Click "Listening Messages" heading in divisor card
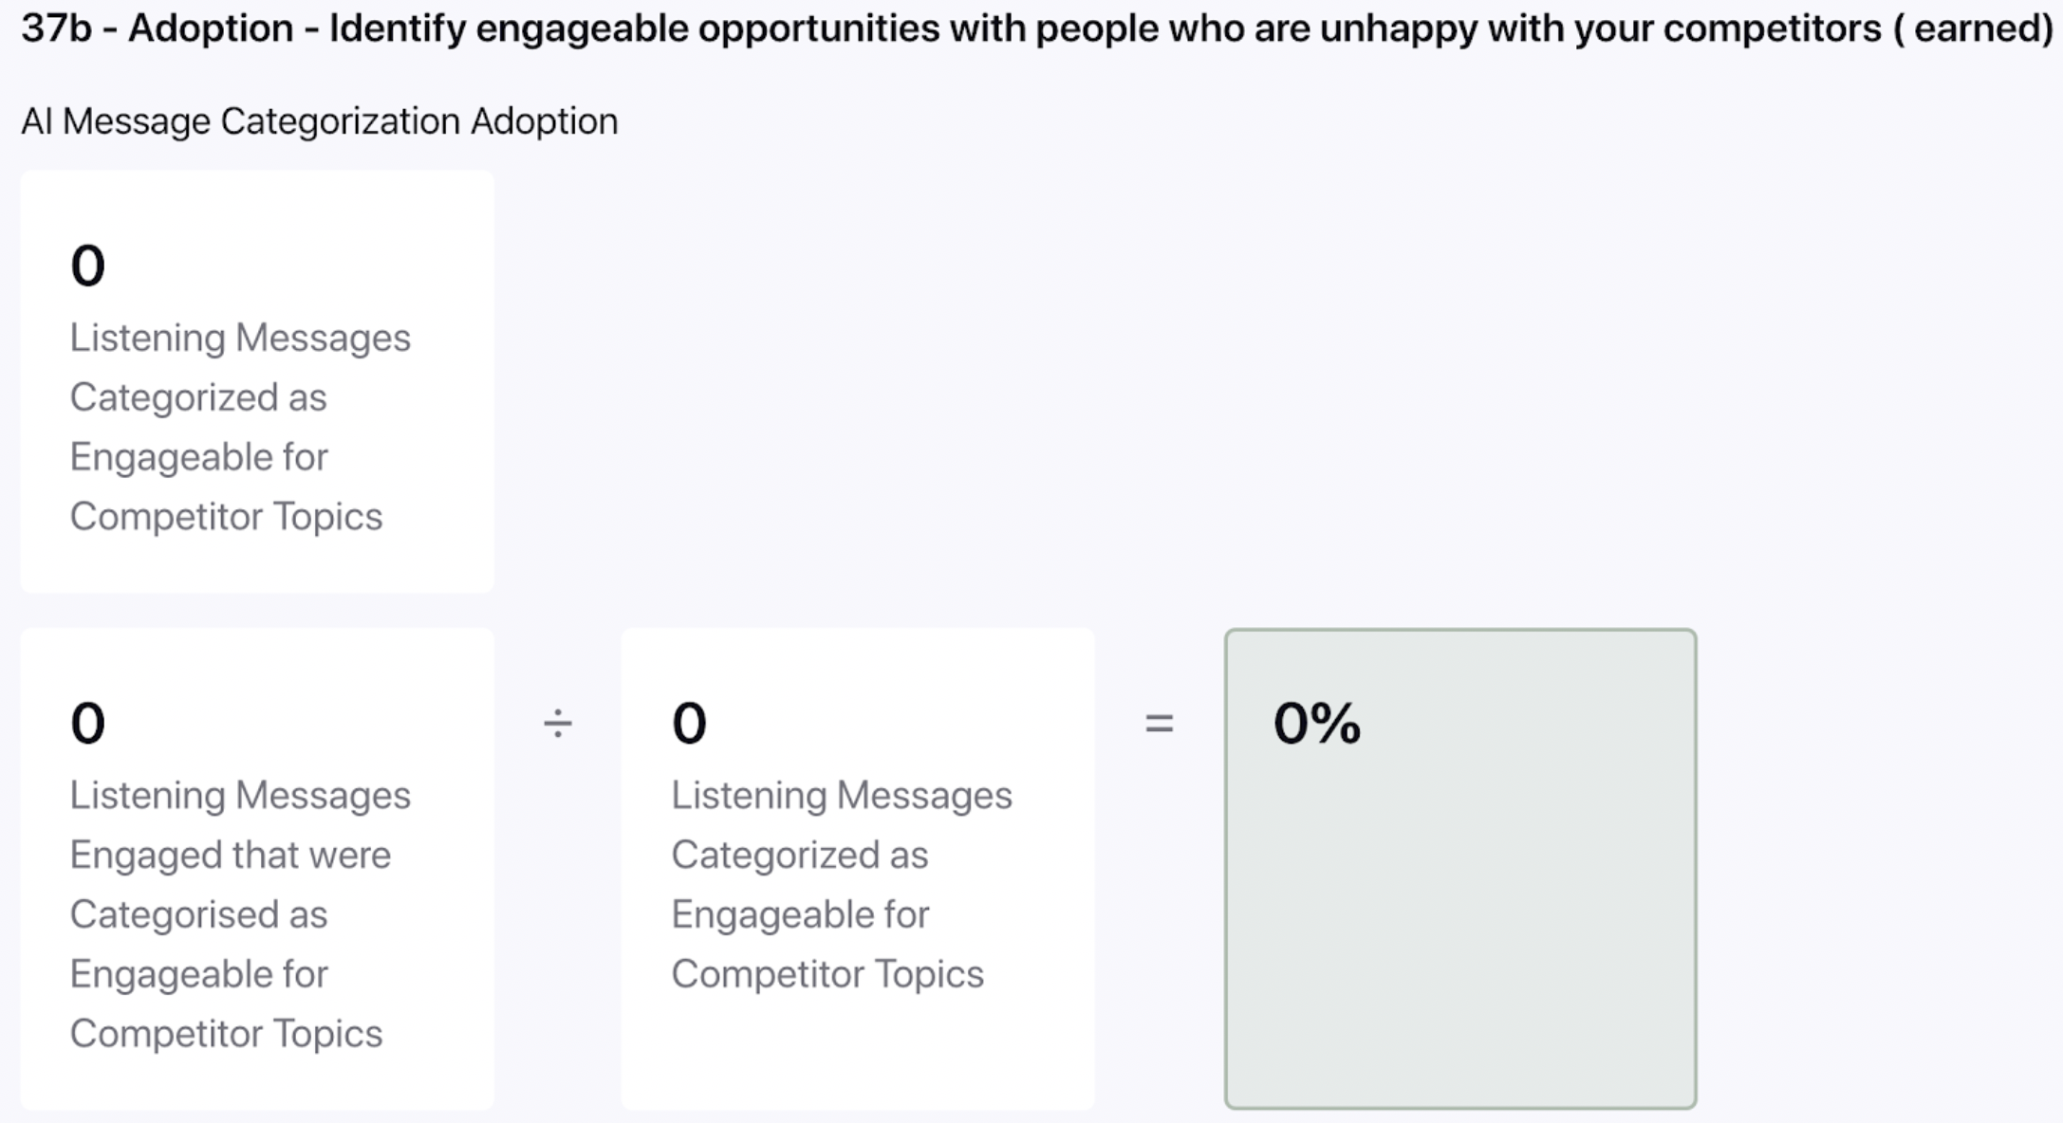 [x=842, y=796]
